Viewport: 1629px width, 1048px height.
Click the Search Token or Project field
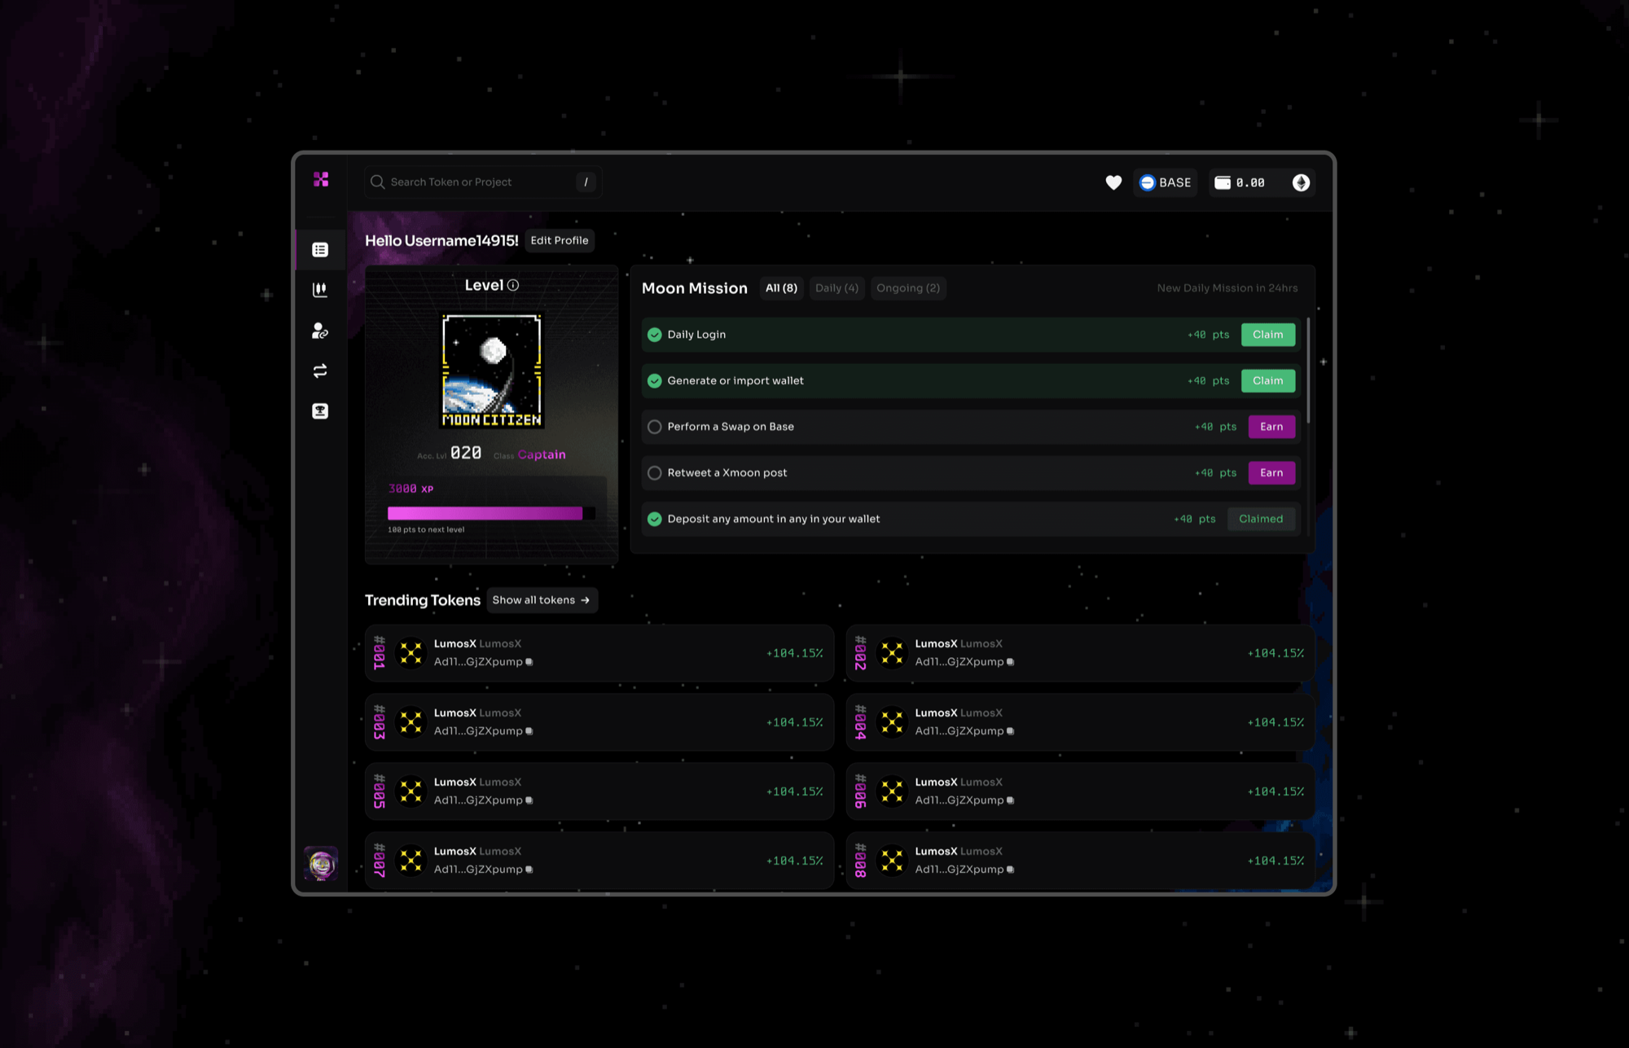coord(483,182)
